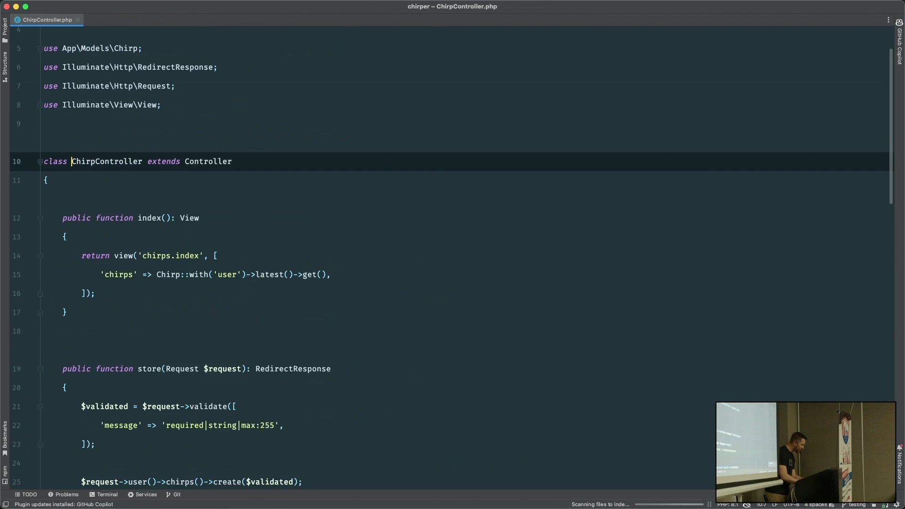Open the Structure tool window
Viewport: 905px width, 509px height.
click(x=5, y=66)
